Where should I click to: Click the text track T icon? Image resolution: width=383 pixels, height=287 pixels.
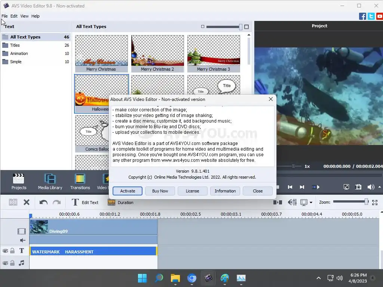[x=21, y=251]
